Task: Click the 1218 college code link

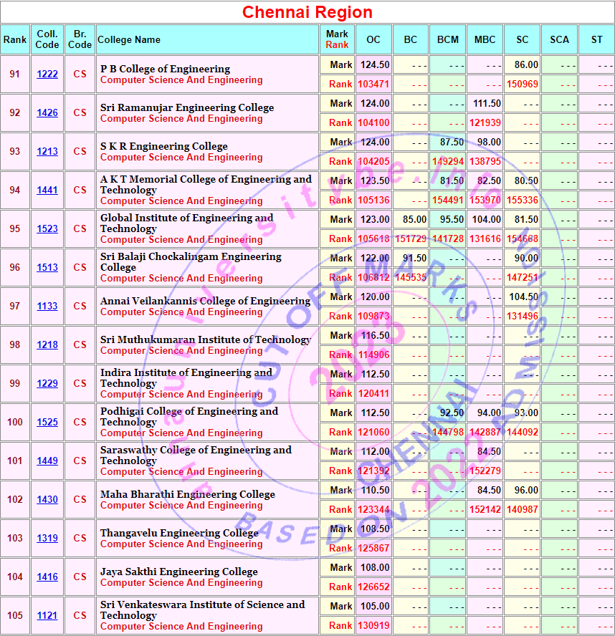Action: click(x=47, y=344)
